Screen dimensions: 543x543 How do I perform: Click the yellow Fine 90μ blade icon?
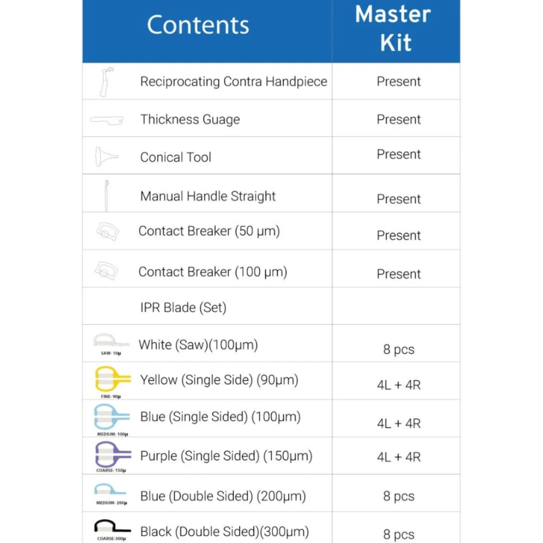pyautogui.click(x=112, y=379)
